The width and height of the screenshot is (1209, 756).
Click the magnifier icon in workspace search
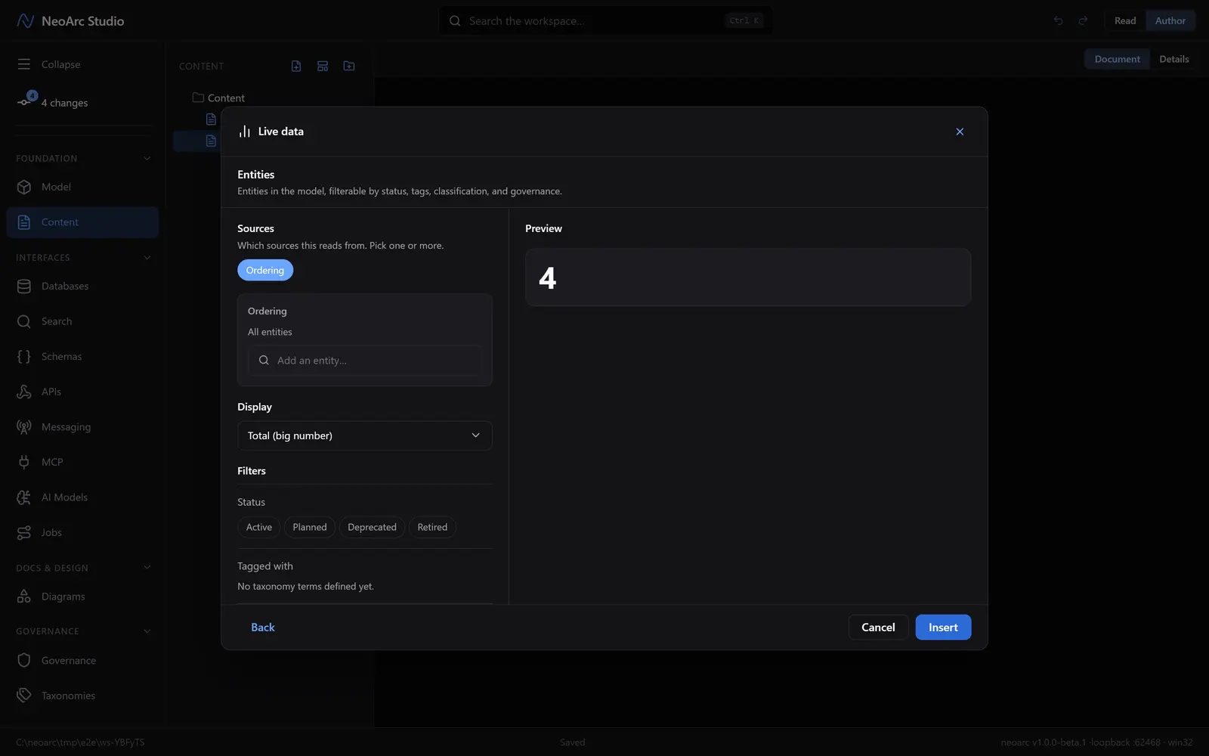(455, 21)
